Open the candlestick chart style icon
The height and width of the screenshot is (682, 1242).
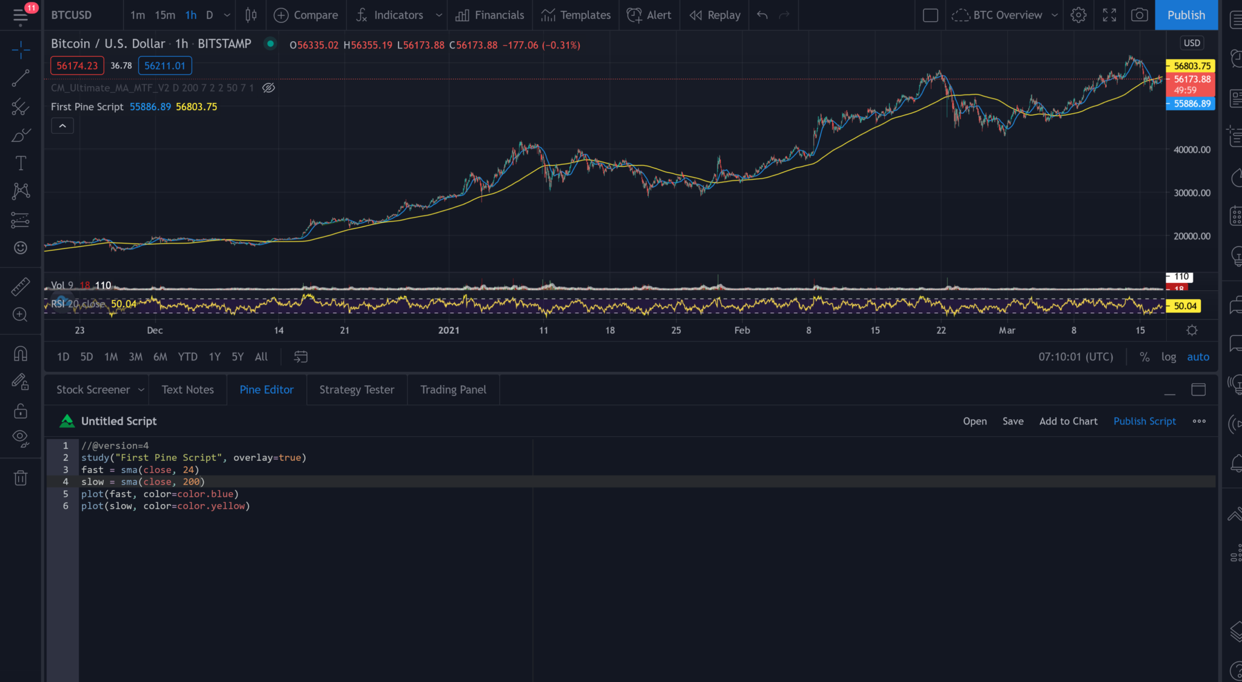point(250,15)
